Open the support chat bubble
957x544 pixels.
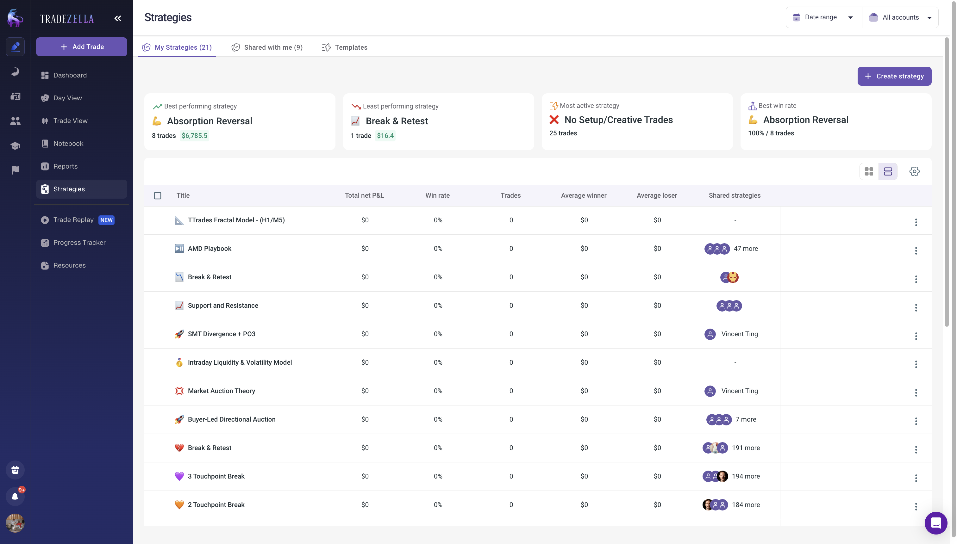[936, 523]
